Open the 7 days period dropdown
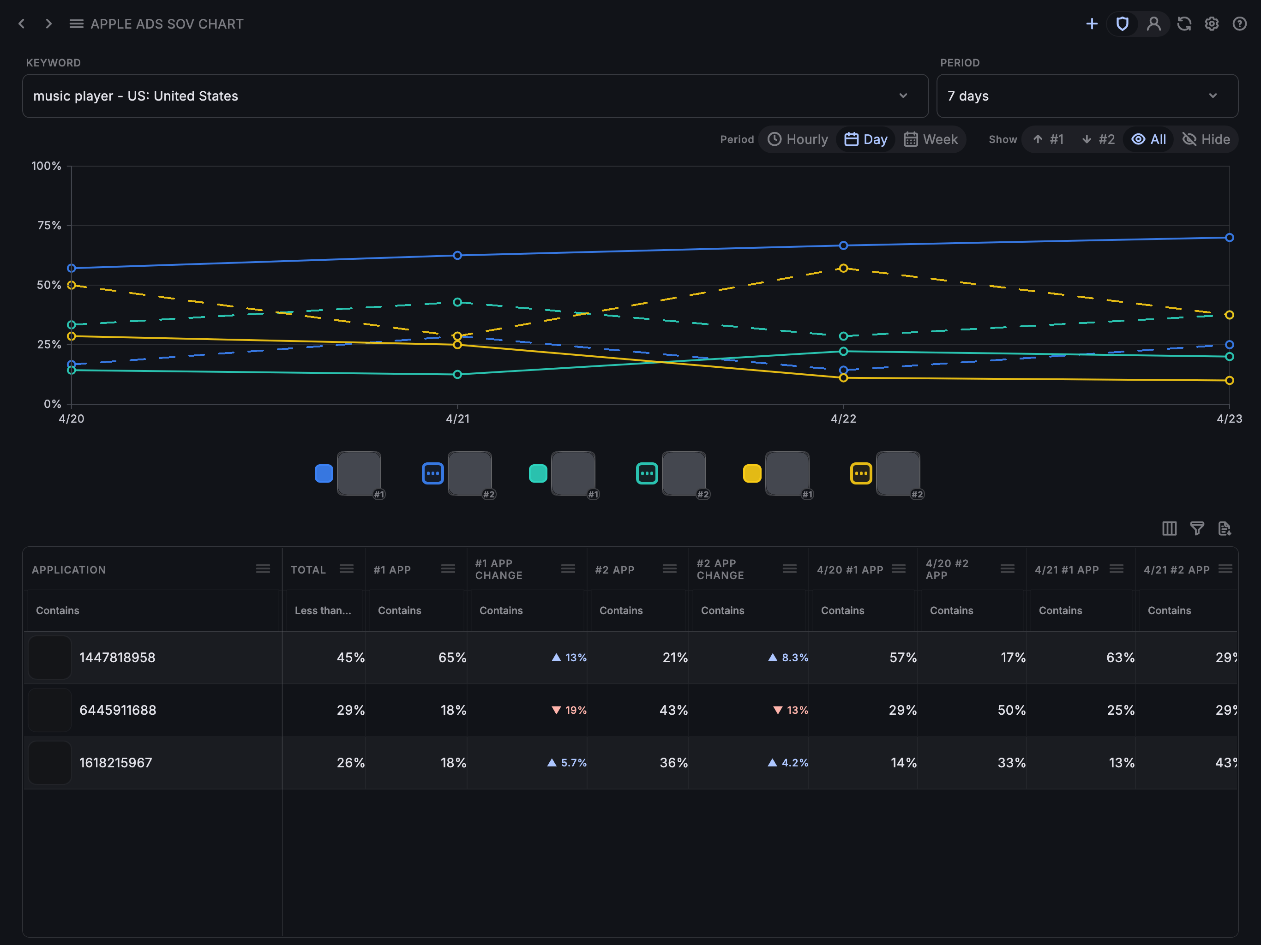1261x945 pixels. pos(1087,96)
